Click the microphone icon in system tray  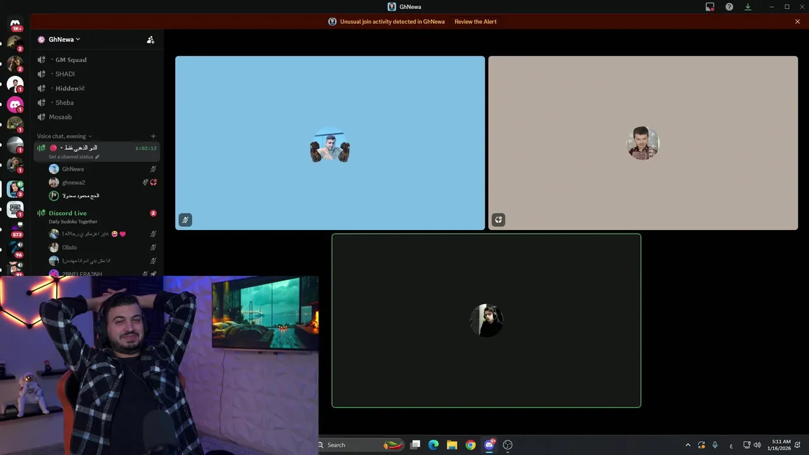715,445
